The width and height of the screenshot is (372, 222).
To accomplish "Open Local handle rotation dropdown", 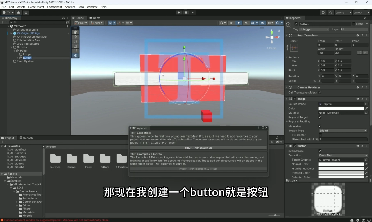I will tap(96, 23).
